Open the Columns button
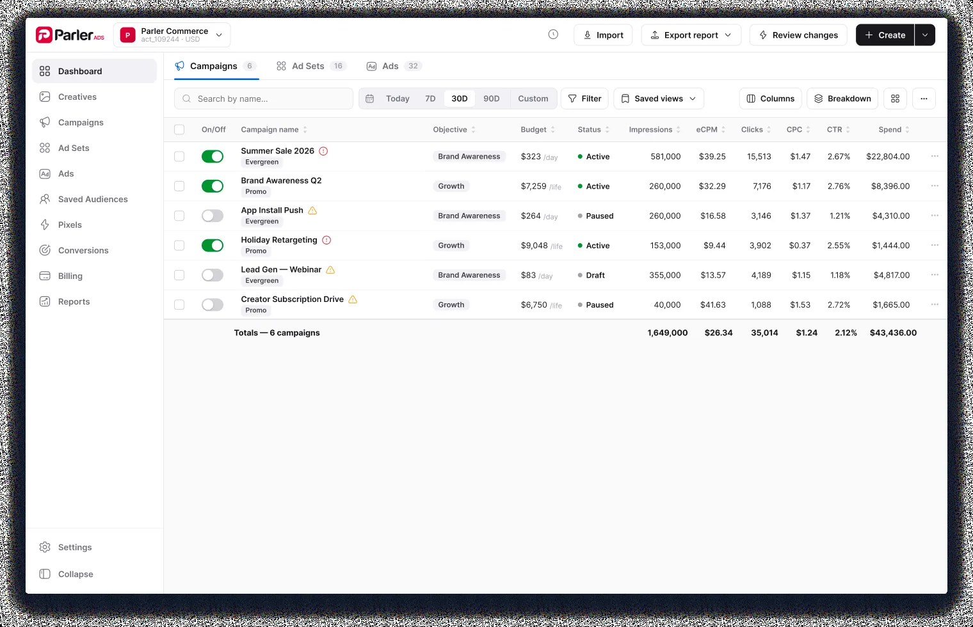 pos(771,99)
